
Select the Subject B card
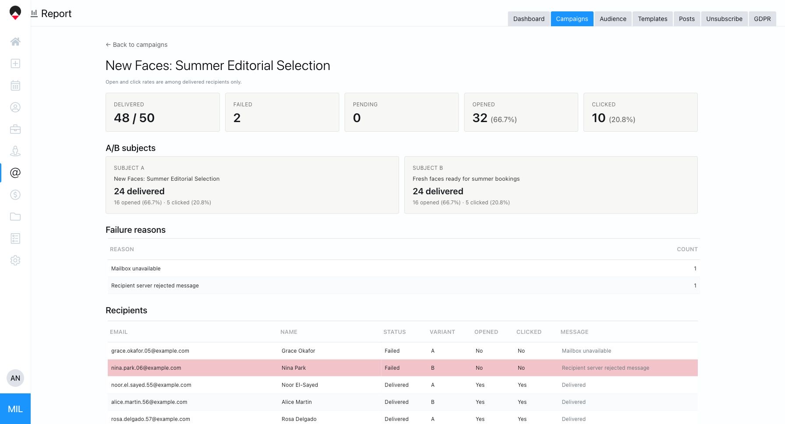551,185
